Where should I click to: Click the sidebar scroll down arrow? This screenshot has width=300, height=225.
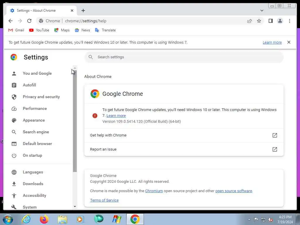click(x=75, y=207)
